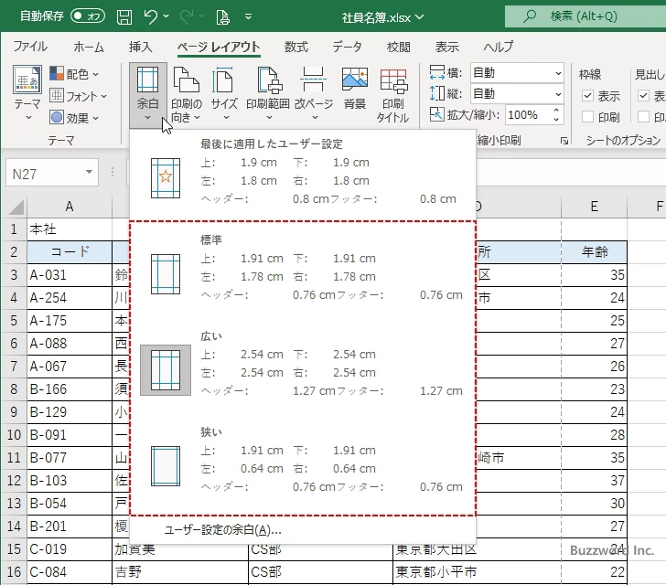Open the 社員名簿.xlsx file name dropdown

tap(383, 17)
